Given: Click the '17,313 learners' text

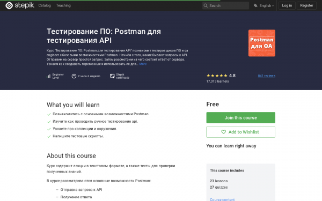Looking at the screenshot, I should [x=217, y=81].
